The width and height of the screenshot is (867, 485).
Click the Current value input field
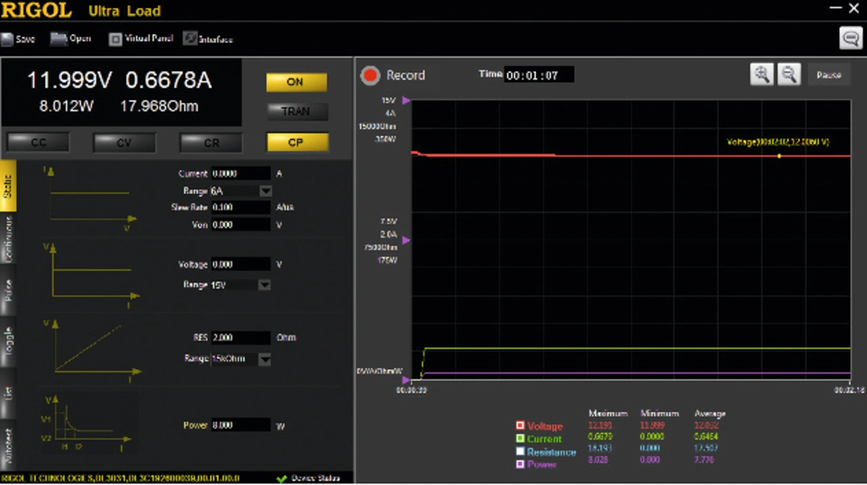(240, 173)
